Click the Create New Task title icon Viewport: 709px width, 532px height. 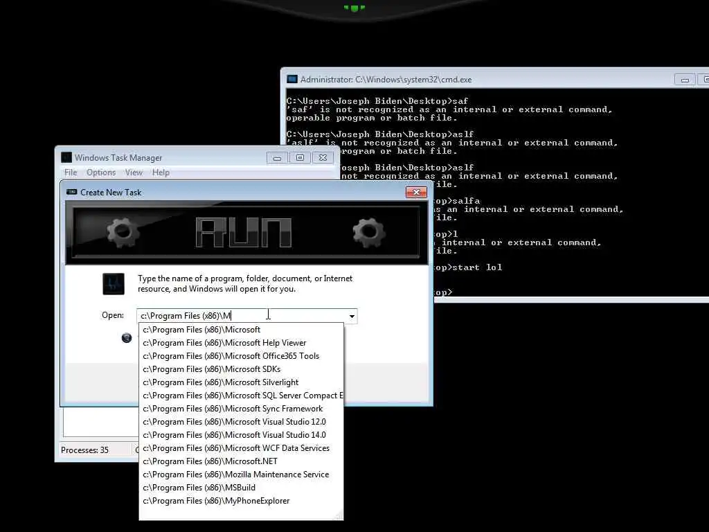point(71,193)
